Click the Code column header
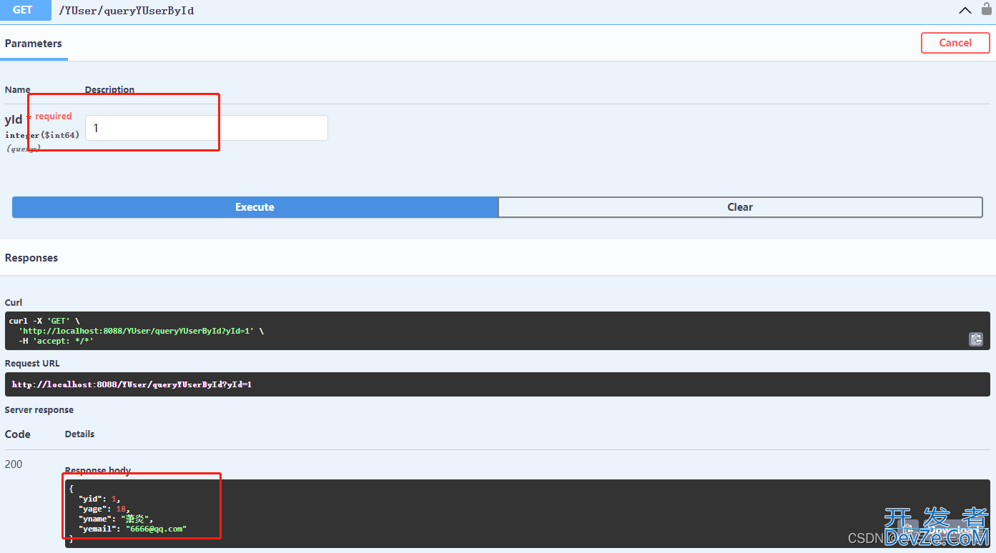Screen dimensions: 996x553 (18, 434)
